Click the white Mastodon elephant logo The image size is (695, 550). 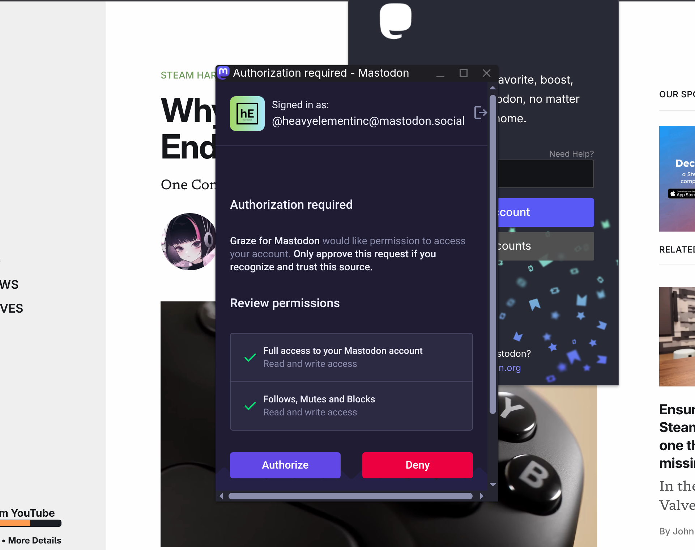[x=396, y=21]
